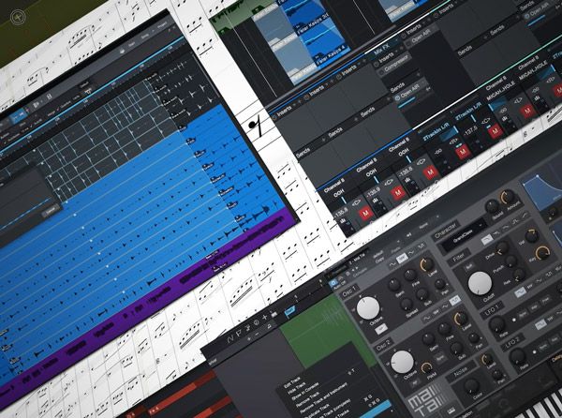
Task: Click the Filter Cutoff knob
Action: (x=481, y=281)
